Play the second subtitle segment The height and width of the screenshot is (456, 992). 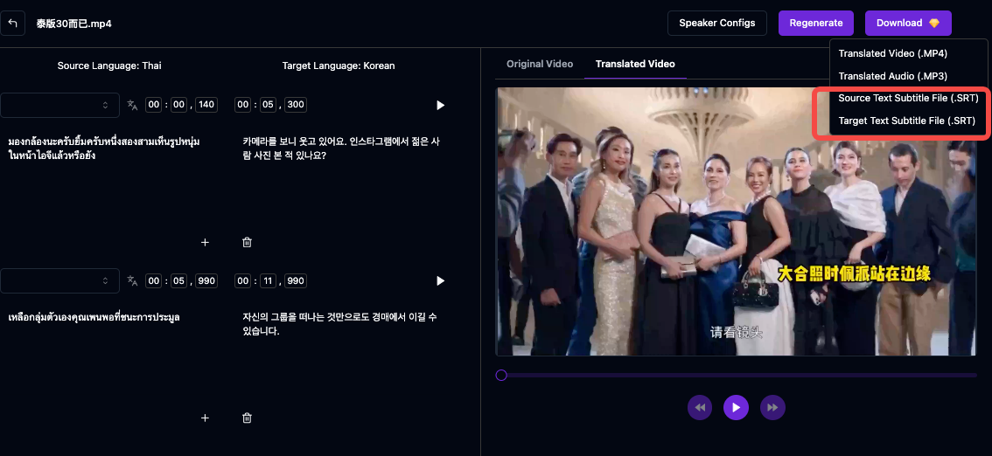(x=440, y=280)
